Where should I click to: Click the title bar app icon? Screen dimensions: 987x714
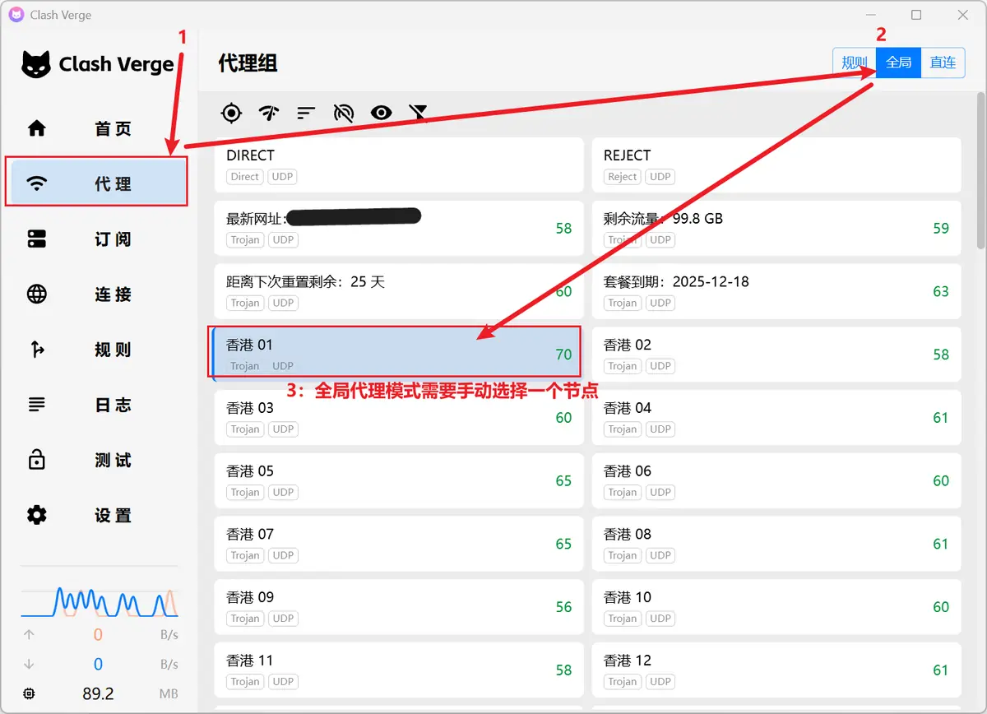(16, 15)
